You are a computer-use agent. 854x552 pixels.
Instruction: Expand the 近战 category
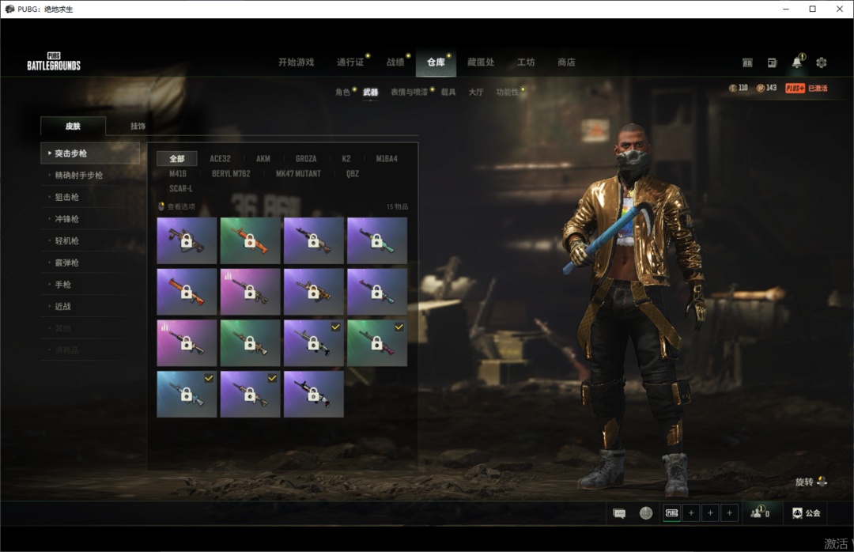[x=90, y=306]
